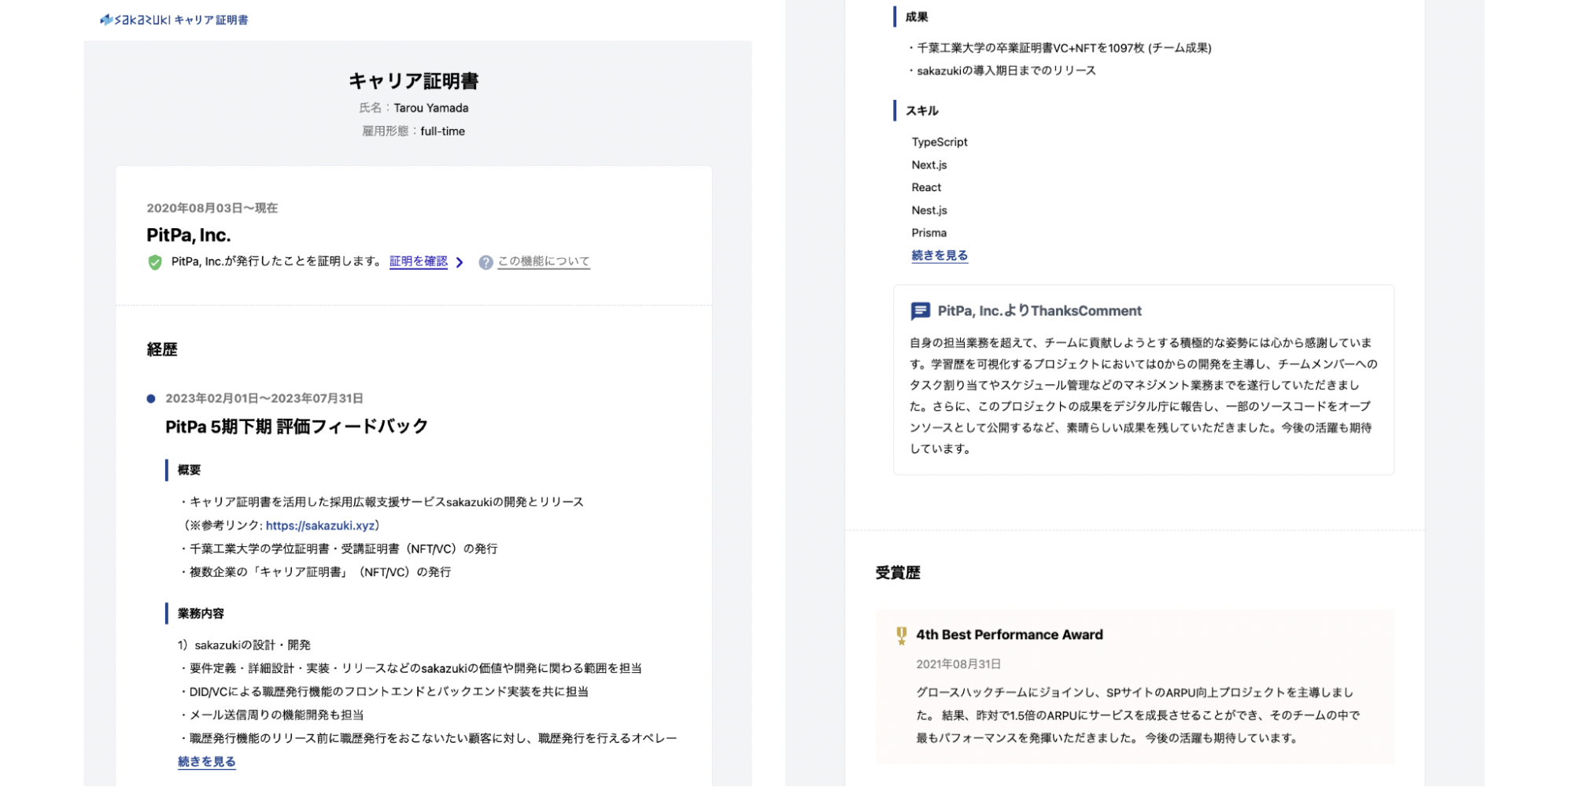The height and width of the screenshot is (787, 1573).
Task: Click the Next.js skill
Action: [x=929, y=165]
